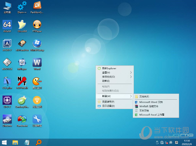The width and height of the screenshot is (196, 146).
Task: Create a new 文件夹(F) folder
Action: point(144,97)
